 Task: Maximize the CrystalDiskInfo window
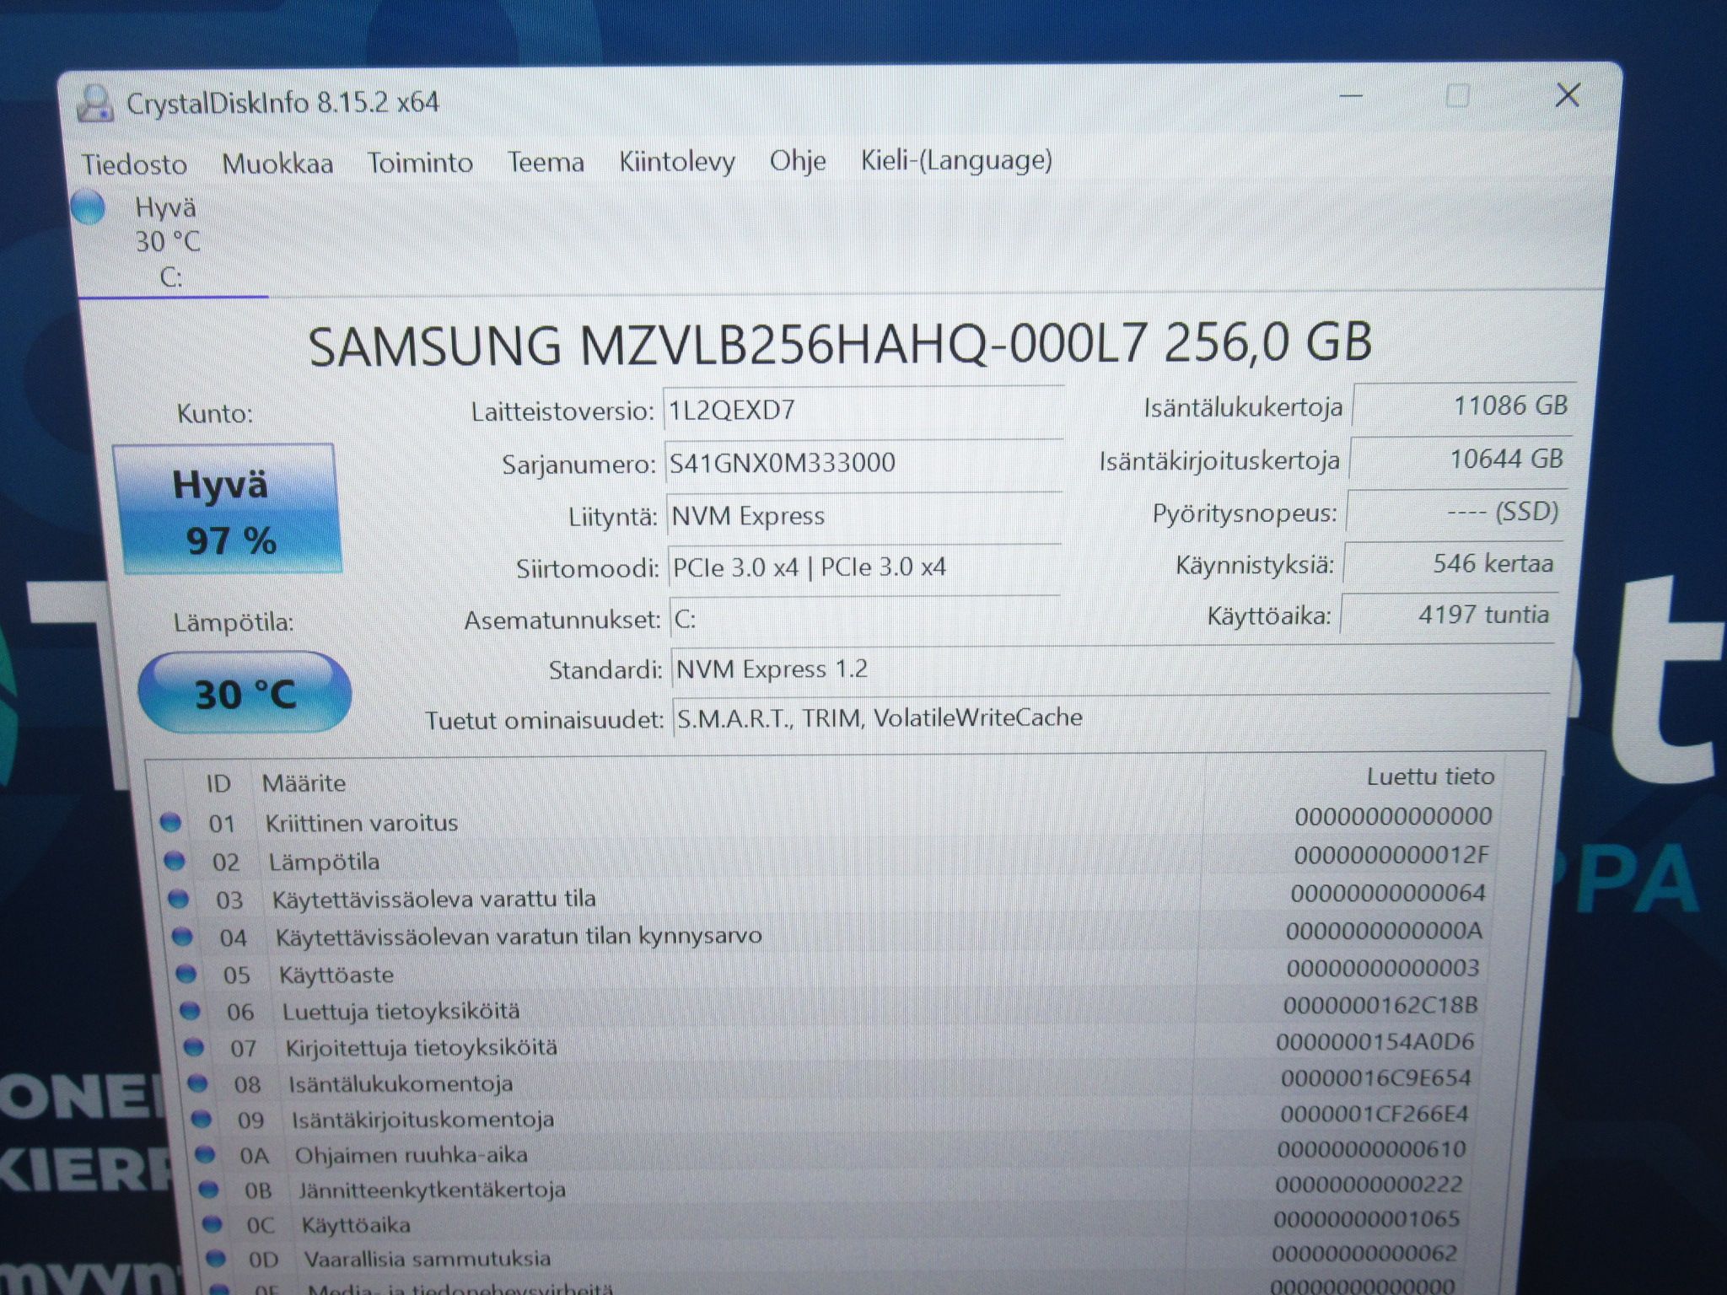tap(1457, 95)
